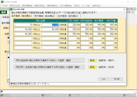This screenshot has height=97, width=137.
Task: Click empty 円未満 field in row 5
Action: 50,43
